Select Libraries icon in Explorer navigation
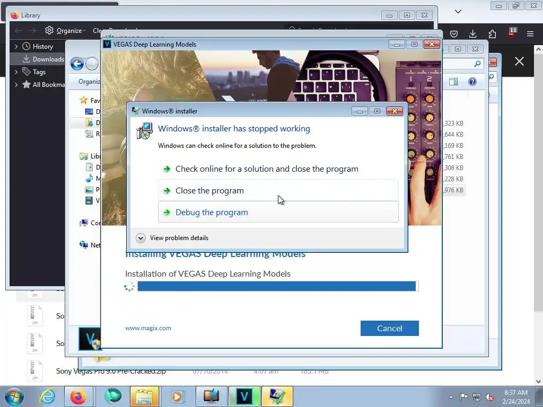 83,156
